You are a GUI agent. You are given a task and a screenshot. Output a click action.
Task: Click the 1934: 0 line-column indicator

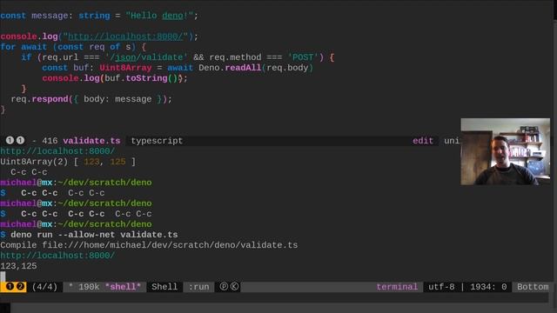point(488,287)
